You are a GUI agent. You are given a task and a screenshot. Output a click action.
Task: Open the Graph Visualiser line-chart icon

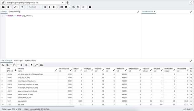37,65
